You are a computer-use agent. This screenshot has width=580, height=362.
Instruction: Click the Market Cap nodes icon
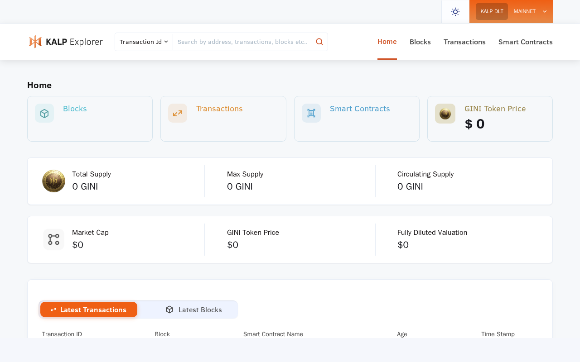(53, 239)
